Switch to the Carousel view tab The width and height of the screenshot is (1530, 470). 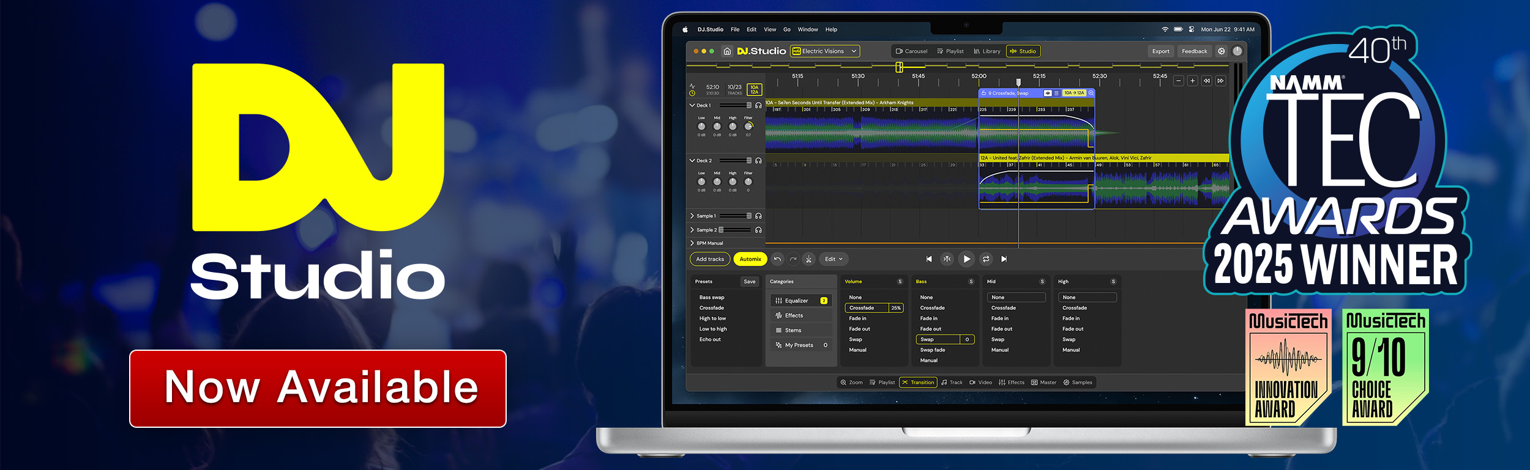coord(911,51)
